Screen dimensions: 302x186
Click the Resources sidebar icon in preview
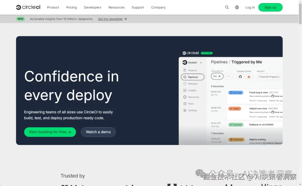click(185, 97)
